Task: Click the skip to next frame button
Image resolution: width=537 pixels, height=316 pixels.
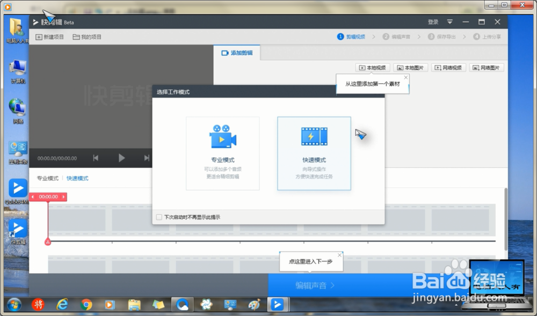Action: (x=147, y=158)
